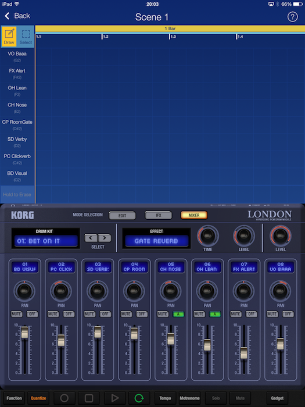Switch to IFX mode
This screenshot has height=407, width=305.
pyautogui.click(x=159, y=215)
